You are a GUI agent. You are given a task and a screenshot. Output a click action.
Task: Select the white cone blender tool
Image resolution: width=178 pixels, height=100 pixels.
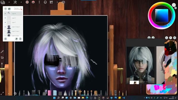point(65,93)
